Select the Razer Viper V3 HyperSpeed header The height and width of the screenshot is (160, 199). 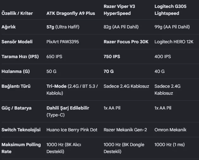point(119,10)
